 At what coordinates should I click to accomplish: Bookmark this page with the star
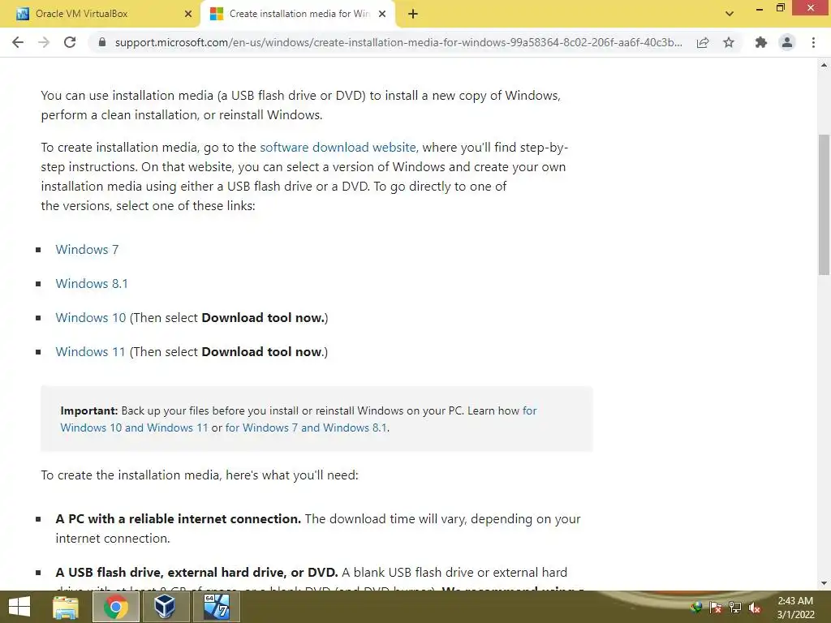click(729, 42)
